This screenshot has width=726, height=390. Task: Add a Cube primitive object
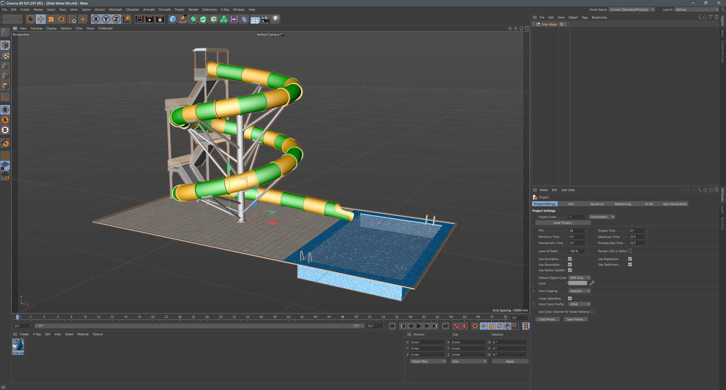point(173,19)
